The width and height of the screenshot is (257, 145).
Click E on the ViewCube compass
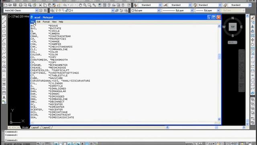tap(241, 27)
